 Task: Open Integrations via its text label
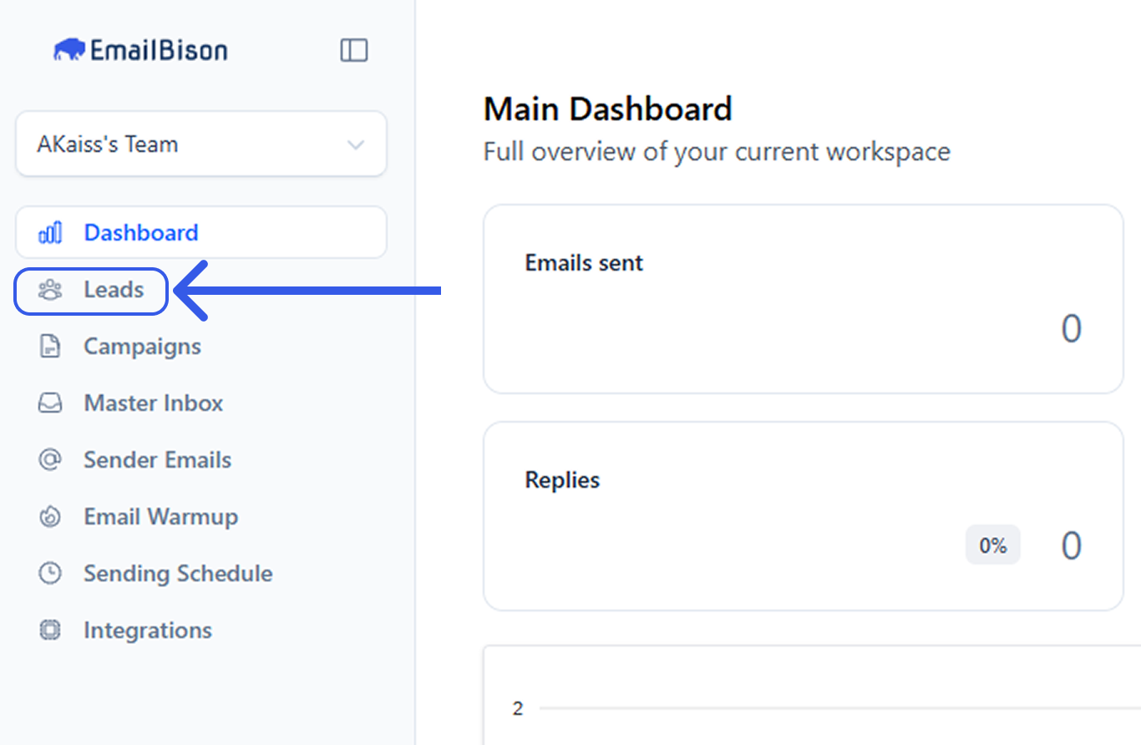point(148,631)
